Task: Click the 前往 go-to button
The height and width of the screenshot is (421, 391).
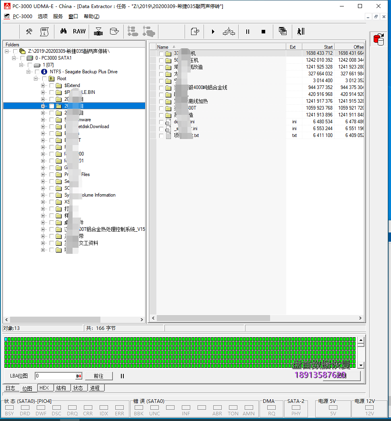Action: (x=99, y=376)
